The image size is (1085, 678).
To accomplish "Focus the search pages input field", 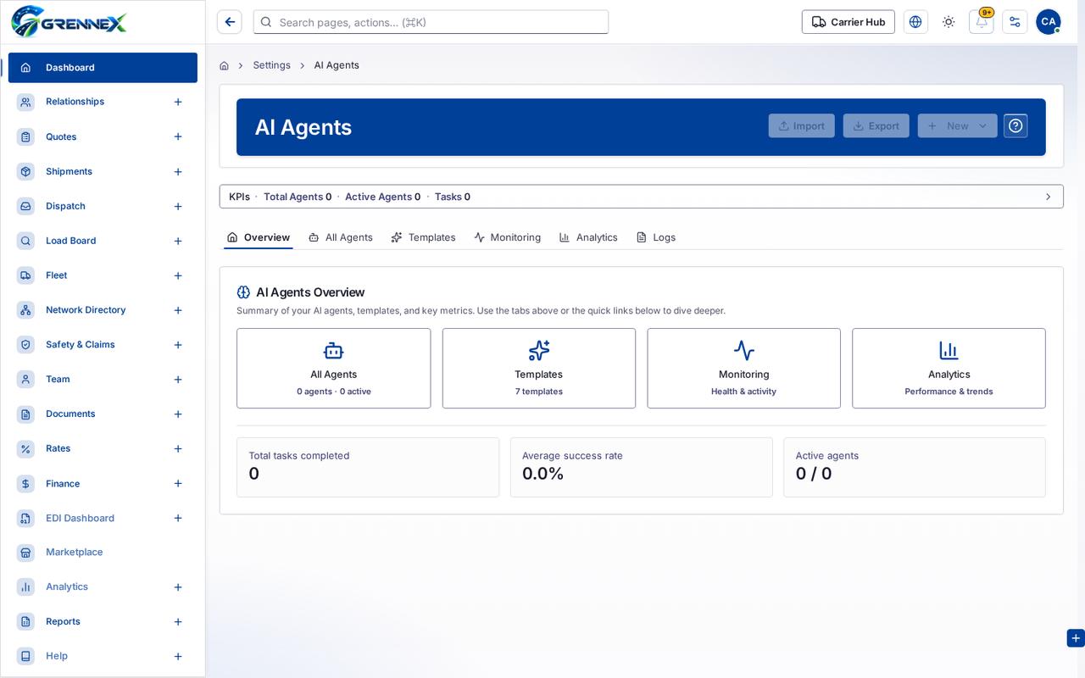I will click(x=431, y=22).
